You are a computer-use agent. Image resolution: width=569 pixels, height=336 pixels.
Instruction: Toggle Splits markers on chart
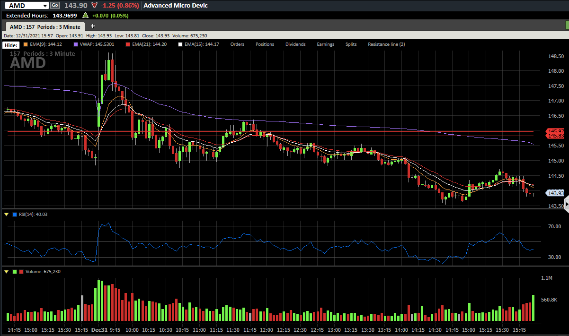pyautogui.click(x=351, y=44)
